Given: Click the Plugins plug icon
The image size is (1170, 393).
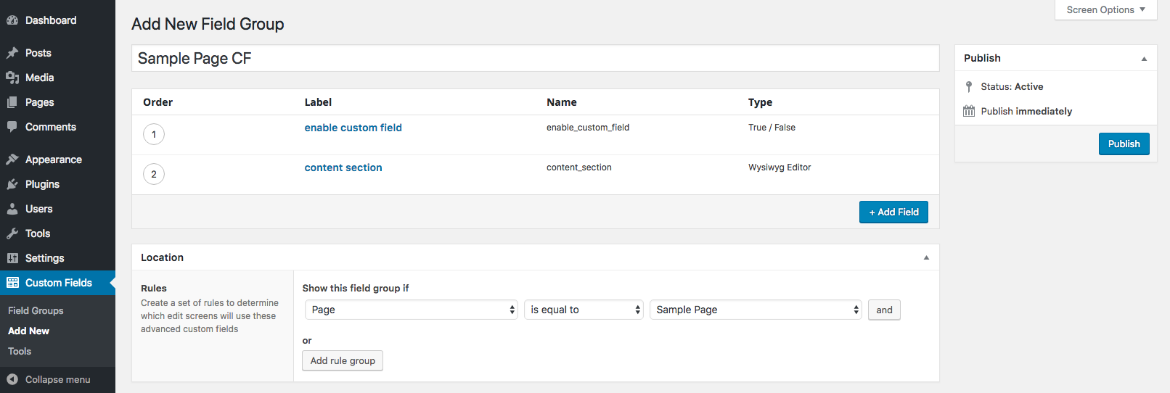Looking at the screenshot, I should point(12,184).
